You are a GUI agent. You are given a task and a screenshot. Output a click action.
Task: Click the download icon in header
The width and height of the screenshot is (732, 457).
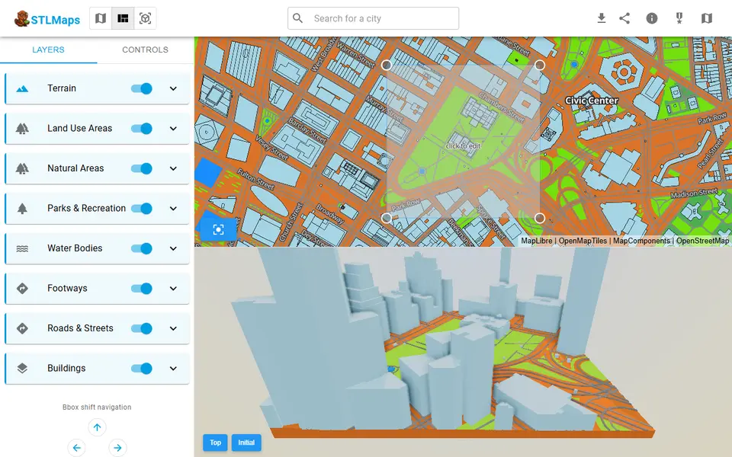[602, 18]
